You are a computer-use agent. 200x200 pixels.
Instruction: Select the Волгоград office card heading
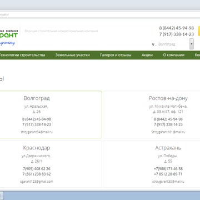(37, 98)
